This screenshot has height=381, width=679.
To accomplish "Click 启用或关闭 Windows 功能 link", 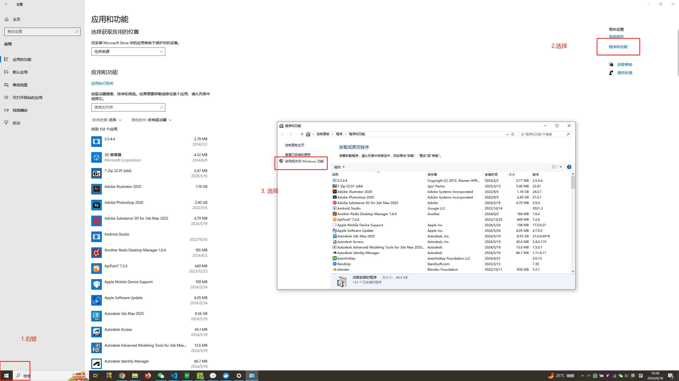I will click(304, 161).
